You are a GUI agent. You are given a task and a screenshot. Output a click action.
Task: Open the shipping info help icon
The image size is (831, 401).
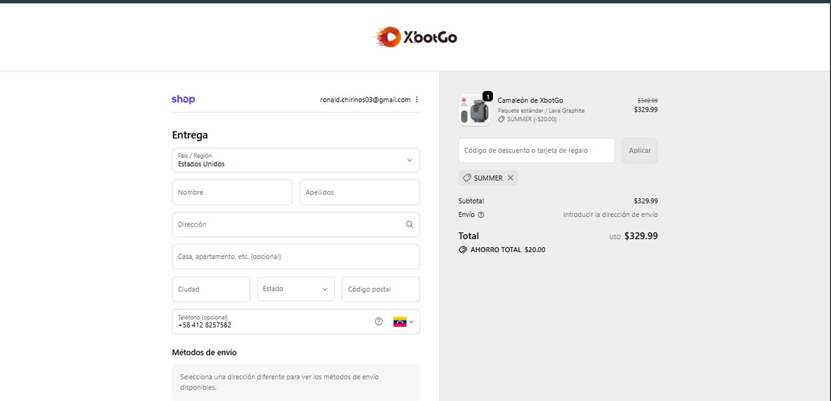[x=481, y=215]
